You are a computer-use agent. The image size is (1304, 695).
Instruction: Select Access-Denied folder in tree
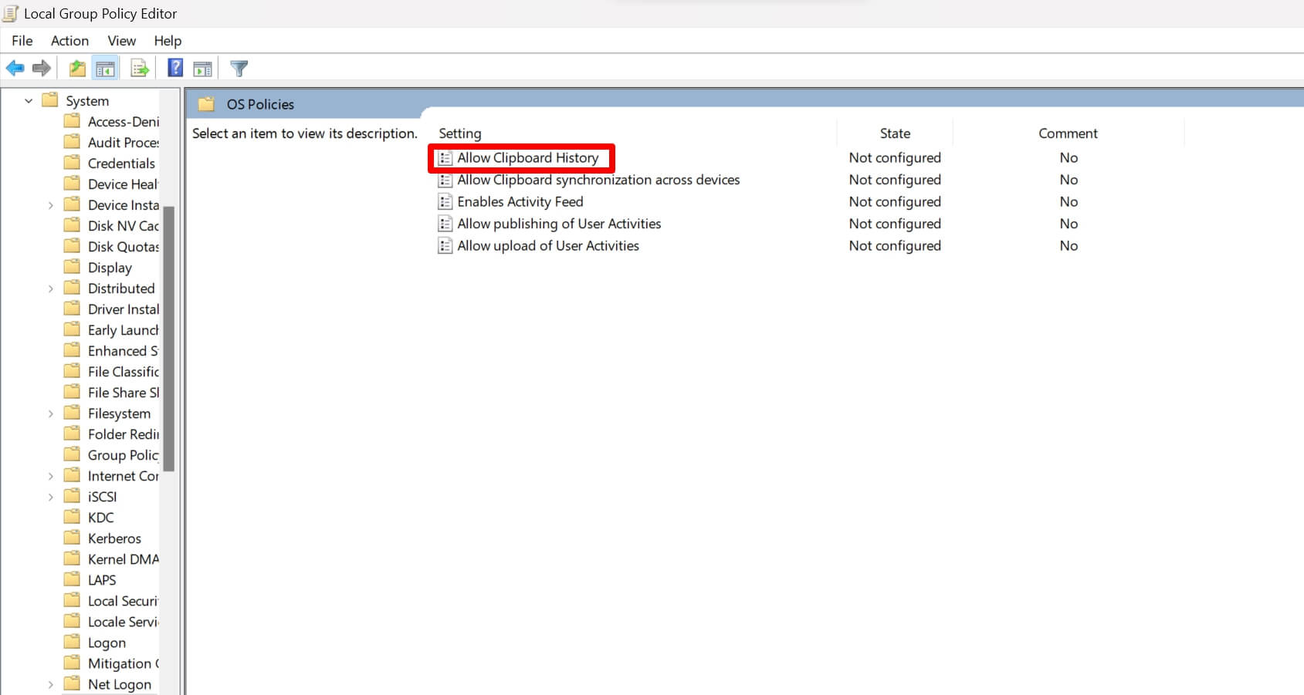tap(124, 122)
